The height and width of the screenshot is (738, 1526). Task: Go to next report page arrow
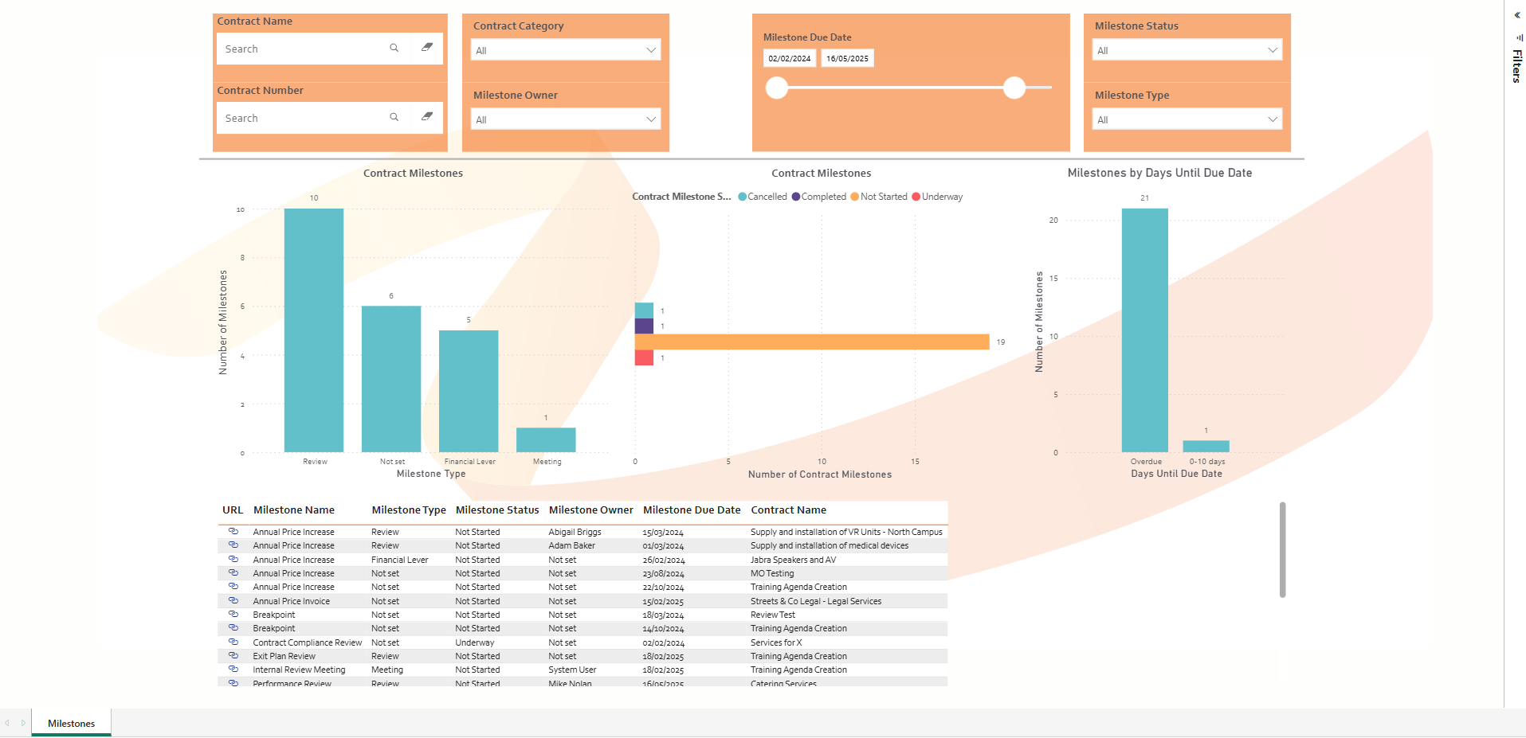pyautogui.click(x=23, y=723)
